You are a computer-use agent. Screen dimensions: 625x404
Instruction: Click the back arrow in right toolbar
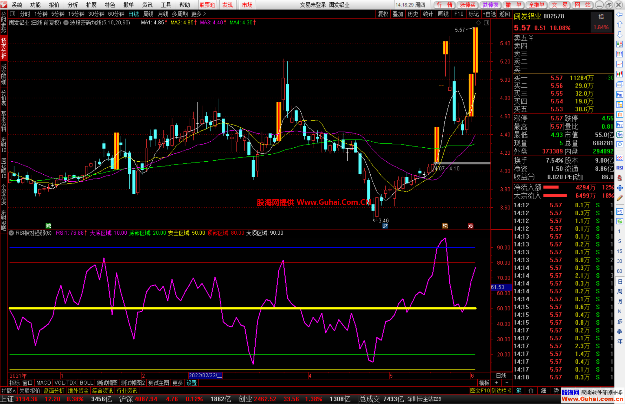(620, 14)
